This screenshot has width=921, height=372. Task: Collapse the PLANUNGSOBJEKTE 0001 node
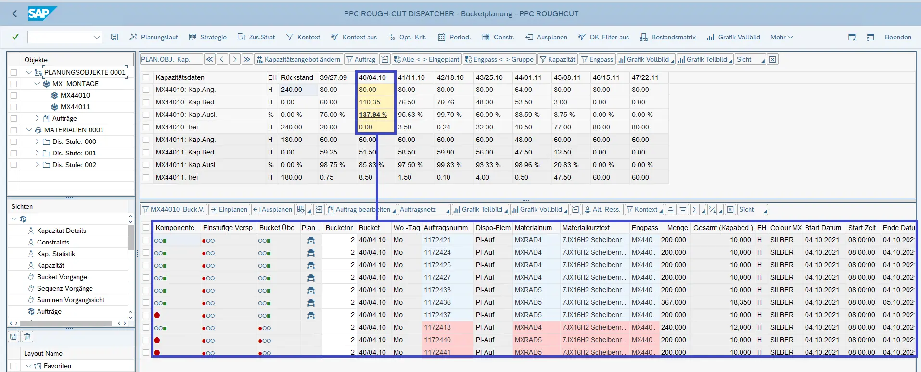[29, 72]
